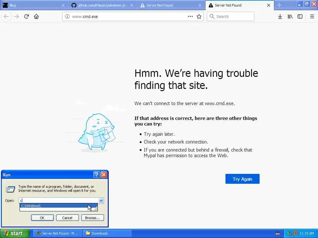Click the Open text field in Run dialog
318x238 pixels.
[x=59, y=201]
